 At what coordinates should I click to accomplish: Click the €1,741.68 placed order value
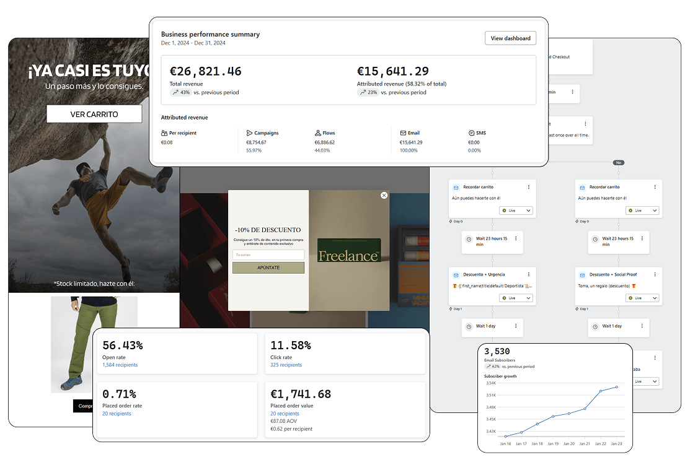coord(301,394)
